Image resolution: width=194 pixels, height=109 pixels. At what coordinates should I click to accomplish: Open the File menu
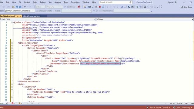[x=2, y=2]
